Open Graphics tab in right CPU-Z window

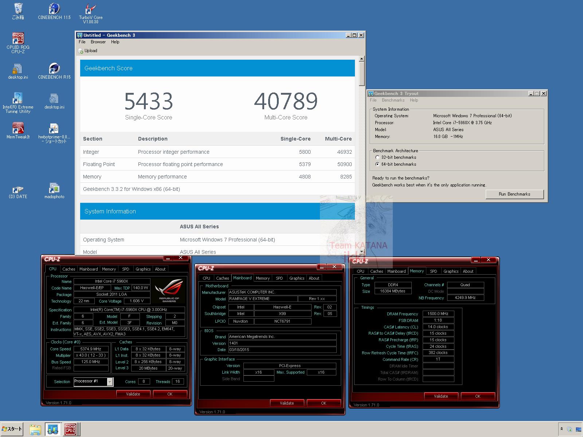[451, 271]
